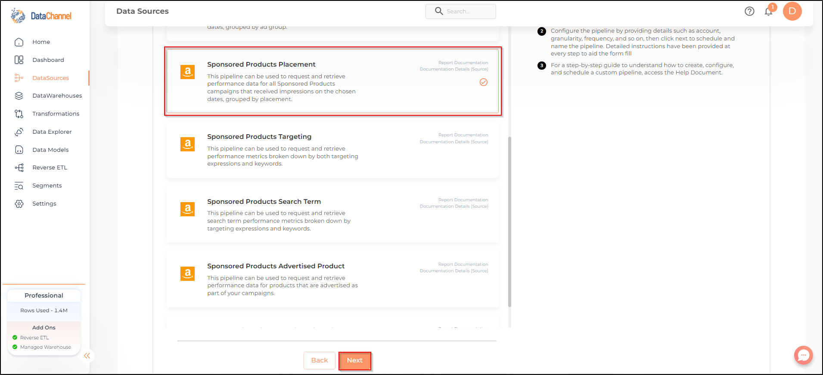Open the chat support bubble
Viewport: 823px width, 375px height.
click(803, 355)
